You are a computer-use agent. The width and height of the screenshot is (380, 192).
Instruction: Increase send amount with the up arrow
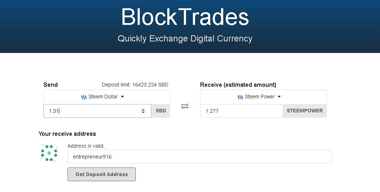click(143, 109)
